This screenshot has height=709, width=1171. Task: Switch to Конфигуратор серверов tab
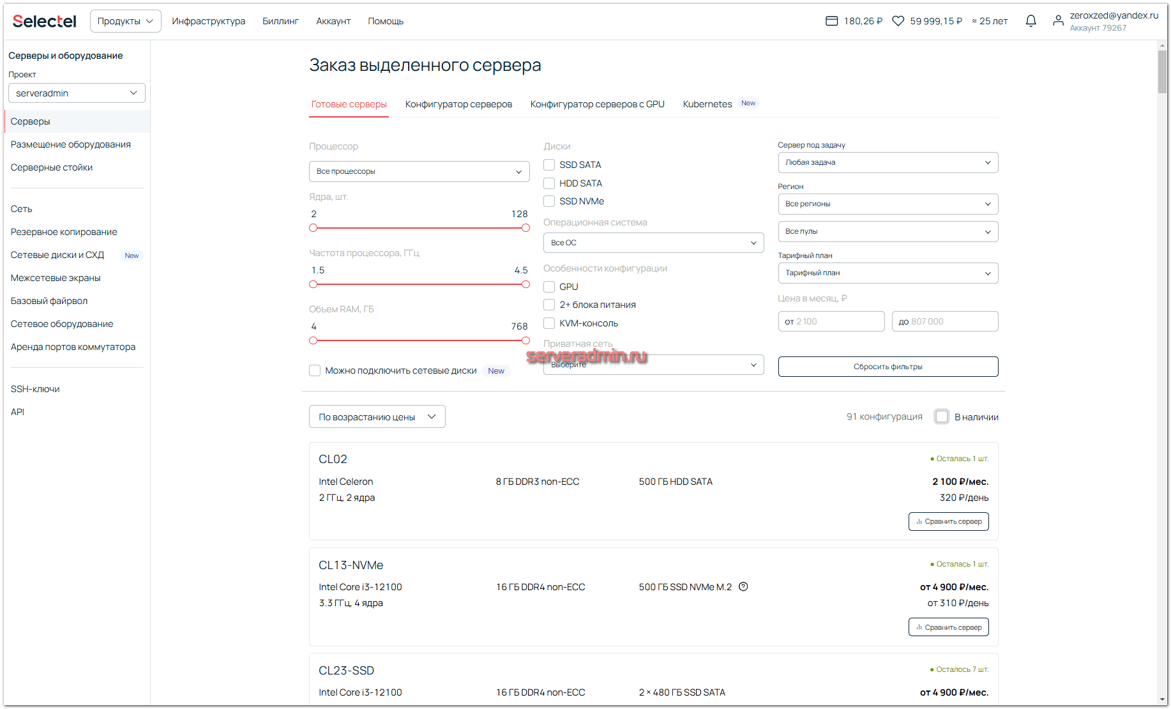(x=458, y=104)
